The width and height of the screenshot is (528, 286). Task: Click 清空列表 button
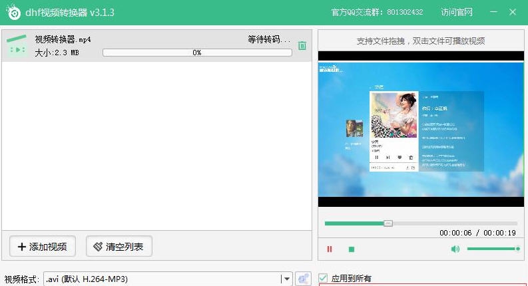[119, 247]
